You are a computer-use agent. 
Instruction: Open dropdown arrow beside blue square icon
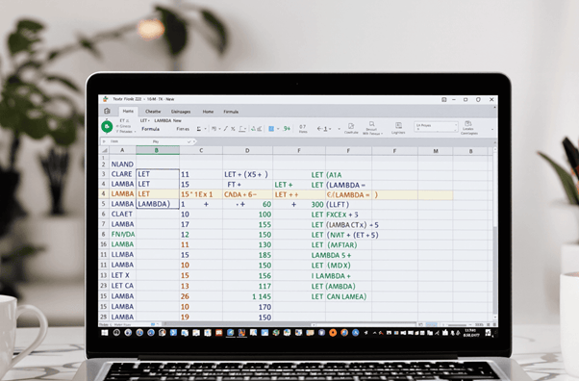coord(278,129)
